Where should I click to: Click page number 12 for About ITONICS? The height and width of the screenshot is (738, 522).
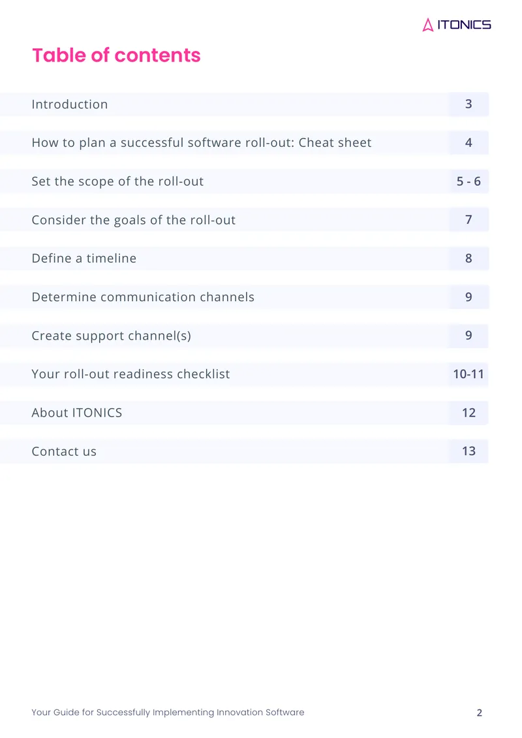point(468,413)
